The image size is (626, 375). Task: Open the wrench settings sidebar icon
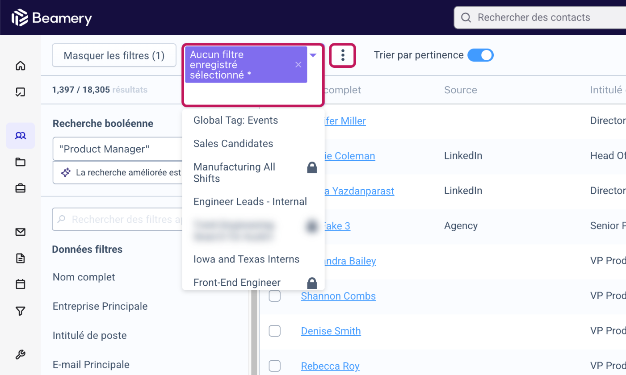[20, 355]
